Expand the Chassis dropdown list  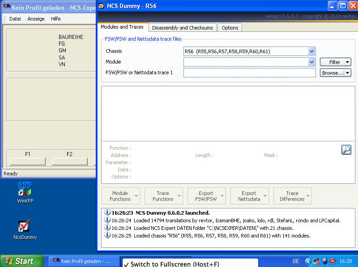(x=312, y=51)
